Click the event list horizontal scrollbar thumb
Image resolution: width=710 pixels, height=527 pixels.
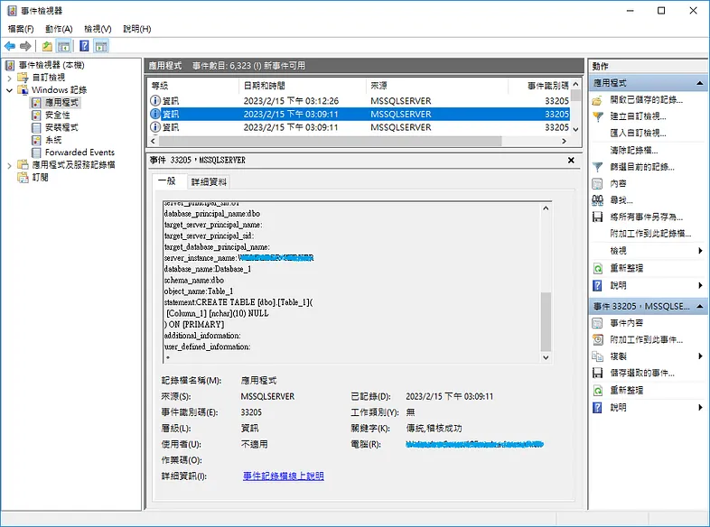coord(330,141)
